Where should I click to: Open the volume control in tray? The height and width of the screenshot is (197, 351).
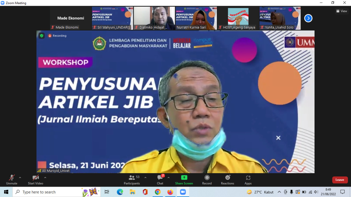tap(316, 192)
